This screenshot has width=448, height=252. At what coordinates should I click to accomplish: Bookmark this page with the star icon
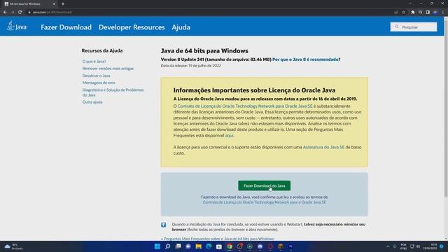403,13
